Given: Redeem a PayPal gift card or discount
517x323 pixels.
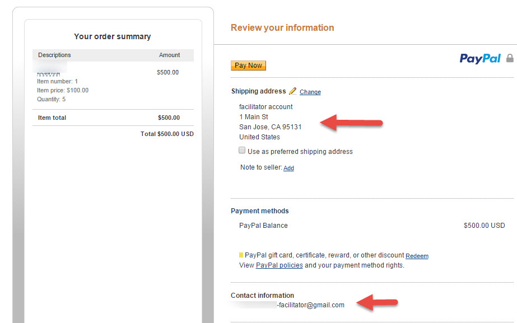Looking at the screenshot, I should (x=417, y=256).
